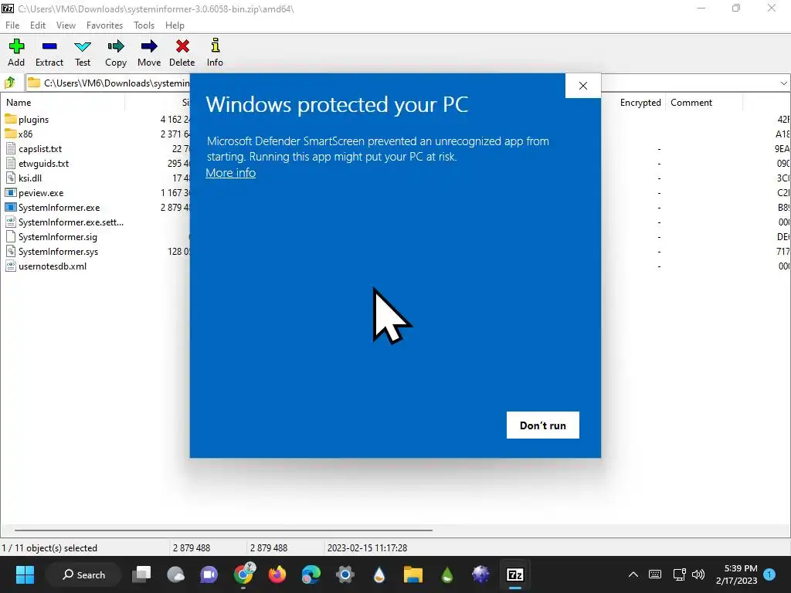This screenshot has width=791, height=593.
Task: Click the horizontal scrollbar of the file list
Action: tap(223, 530)
